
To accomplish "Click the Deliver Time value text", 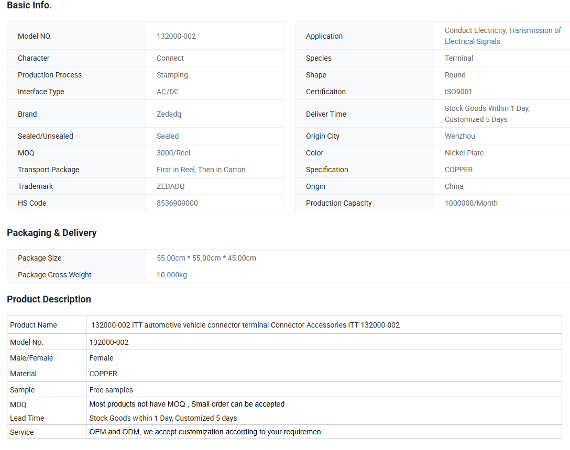I will point(487,114).
